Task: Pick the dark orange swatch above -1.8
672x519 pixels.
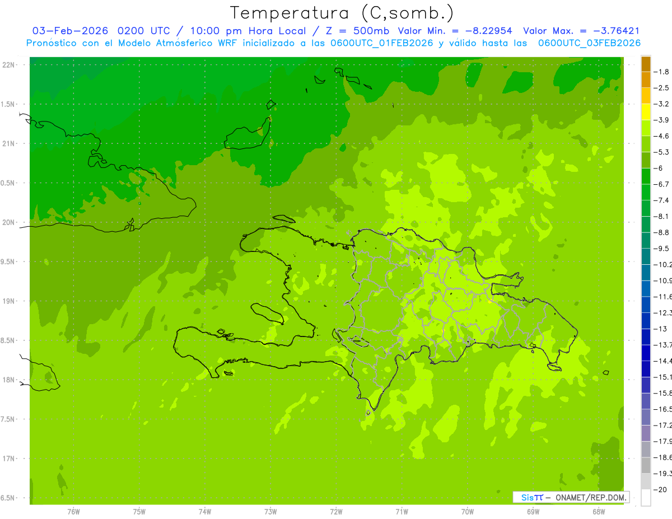Action: (x=646, y=64)
